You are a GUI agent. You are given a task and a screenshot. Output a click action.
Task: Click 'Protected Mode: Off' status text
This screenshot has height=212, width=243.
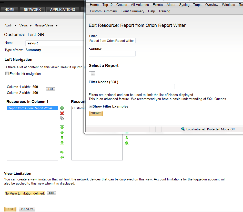pos(221,129)
